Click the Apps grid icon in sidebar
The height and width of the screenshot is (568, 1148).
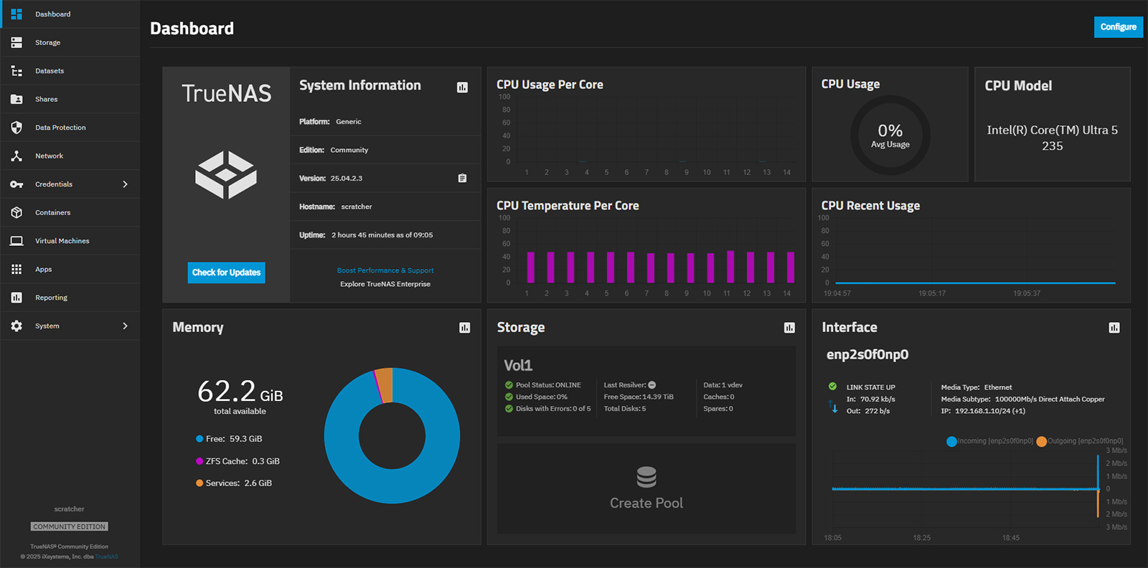pyautogui.click(x=17, y=269)
